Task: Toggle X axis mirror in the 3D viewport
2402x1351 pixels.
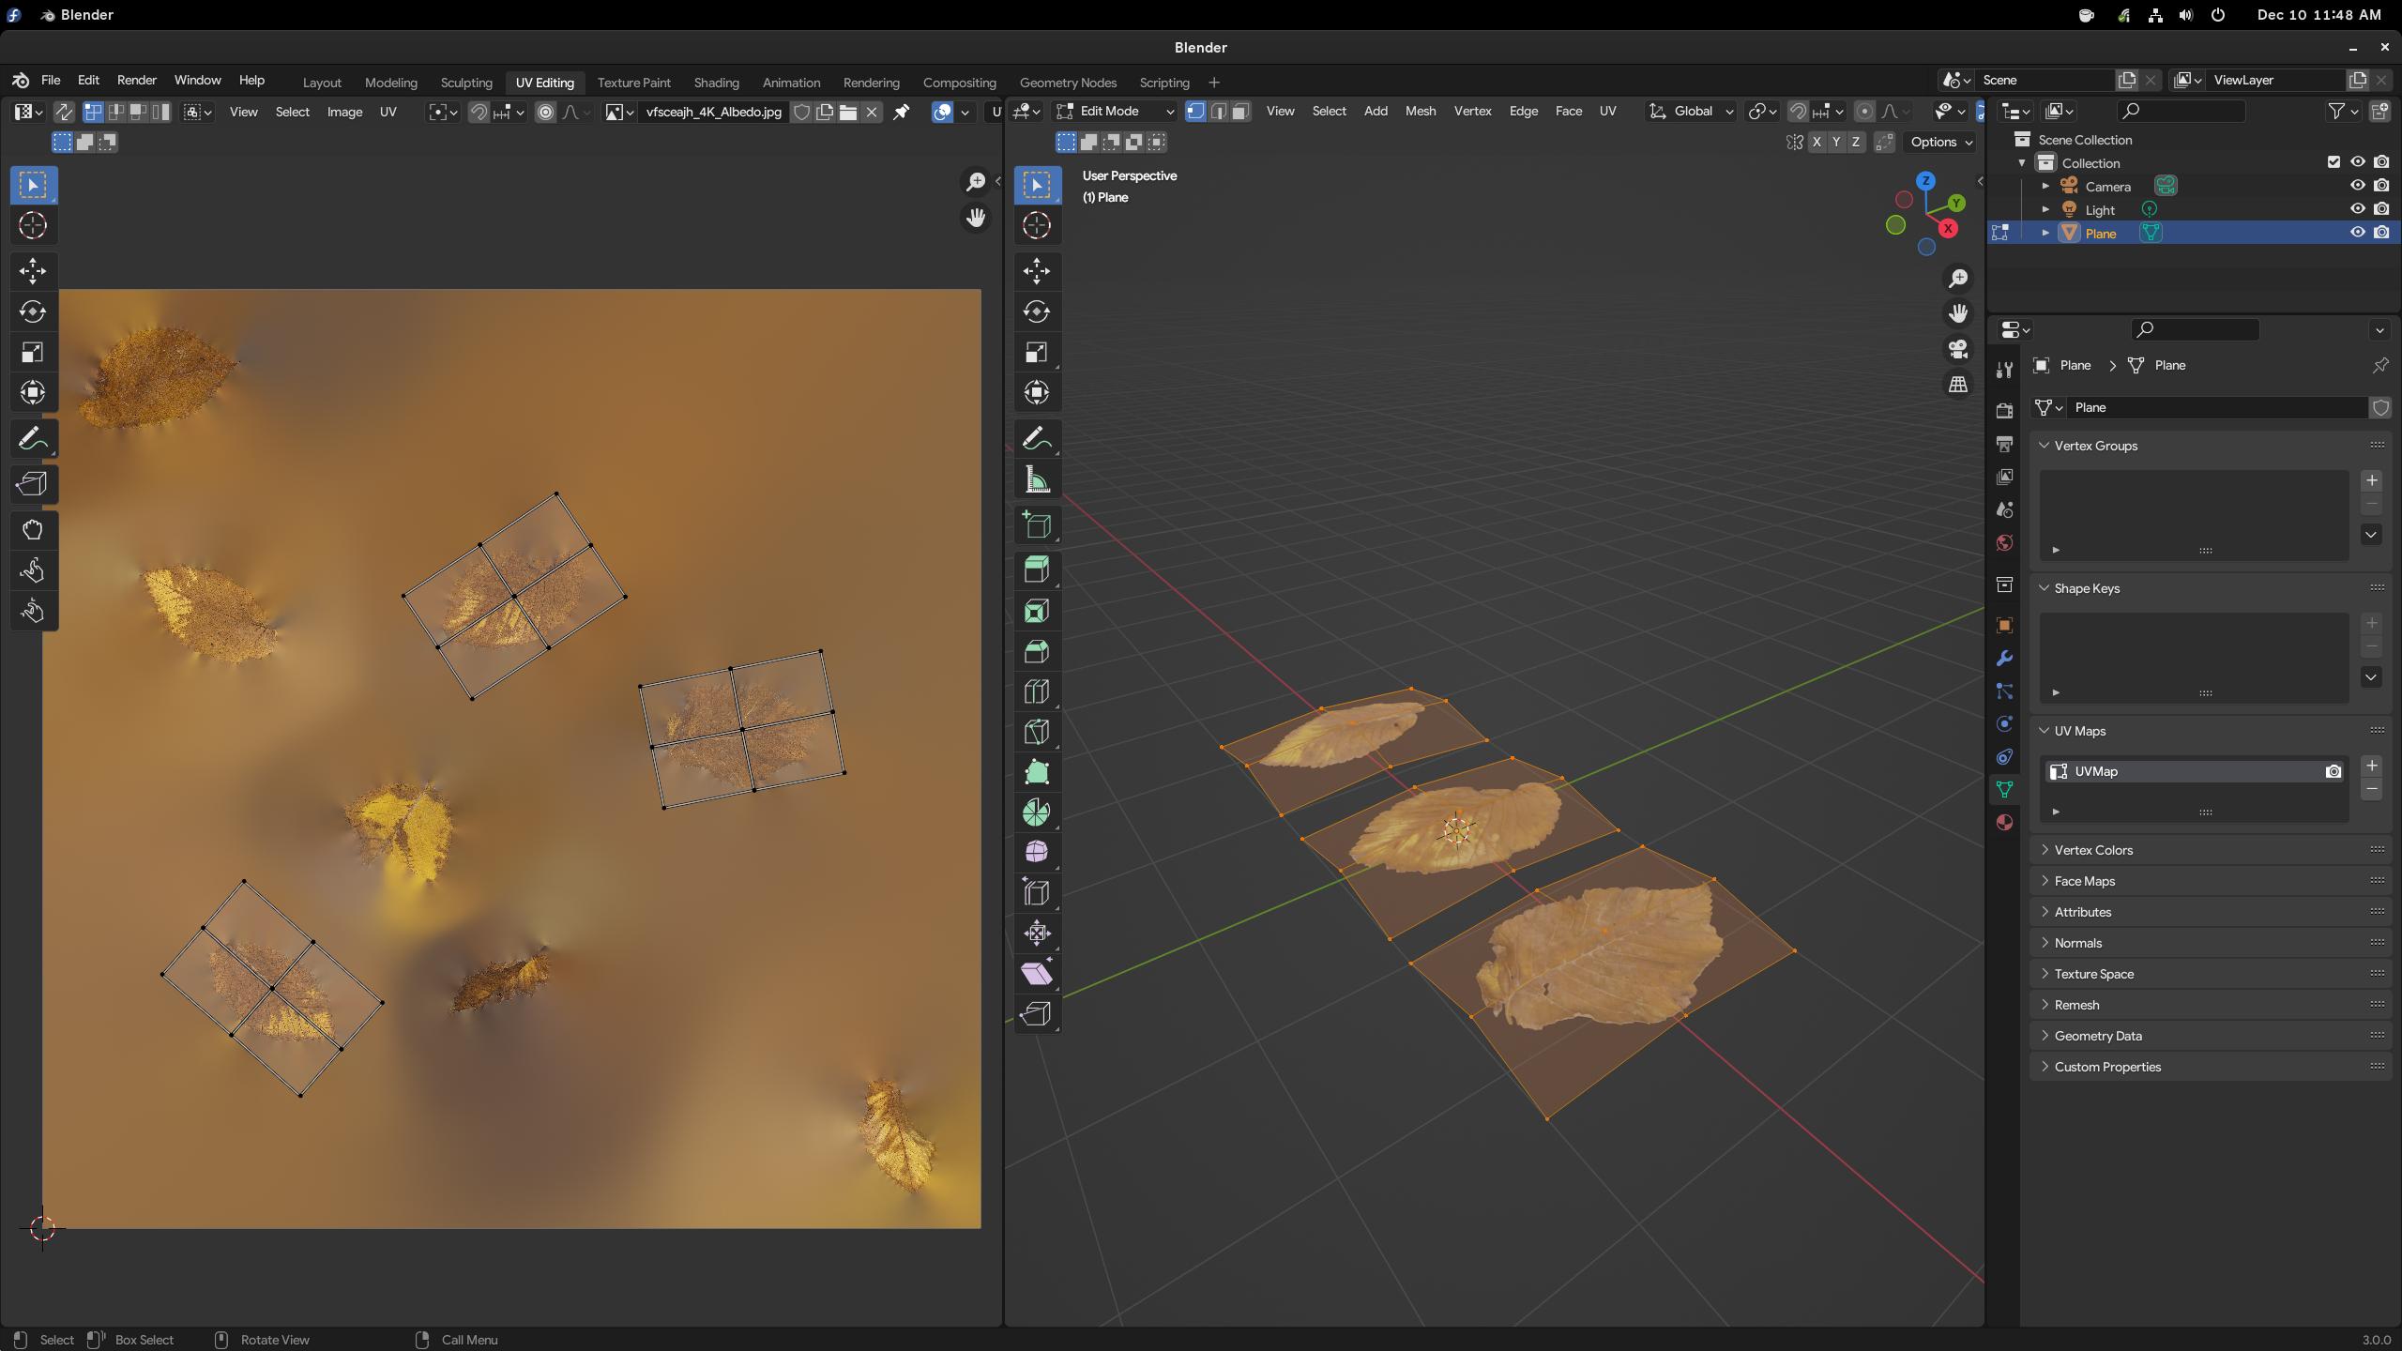Action: (1817, 142)
